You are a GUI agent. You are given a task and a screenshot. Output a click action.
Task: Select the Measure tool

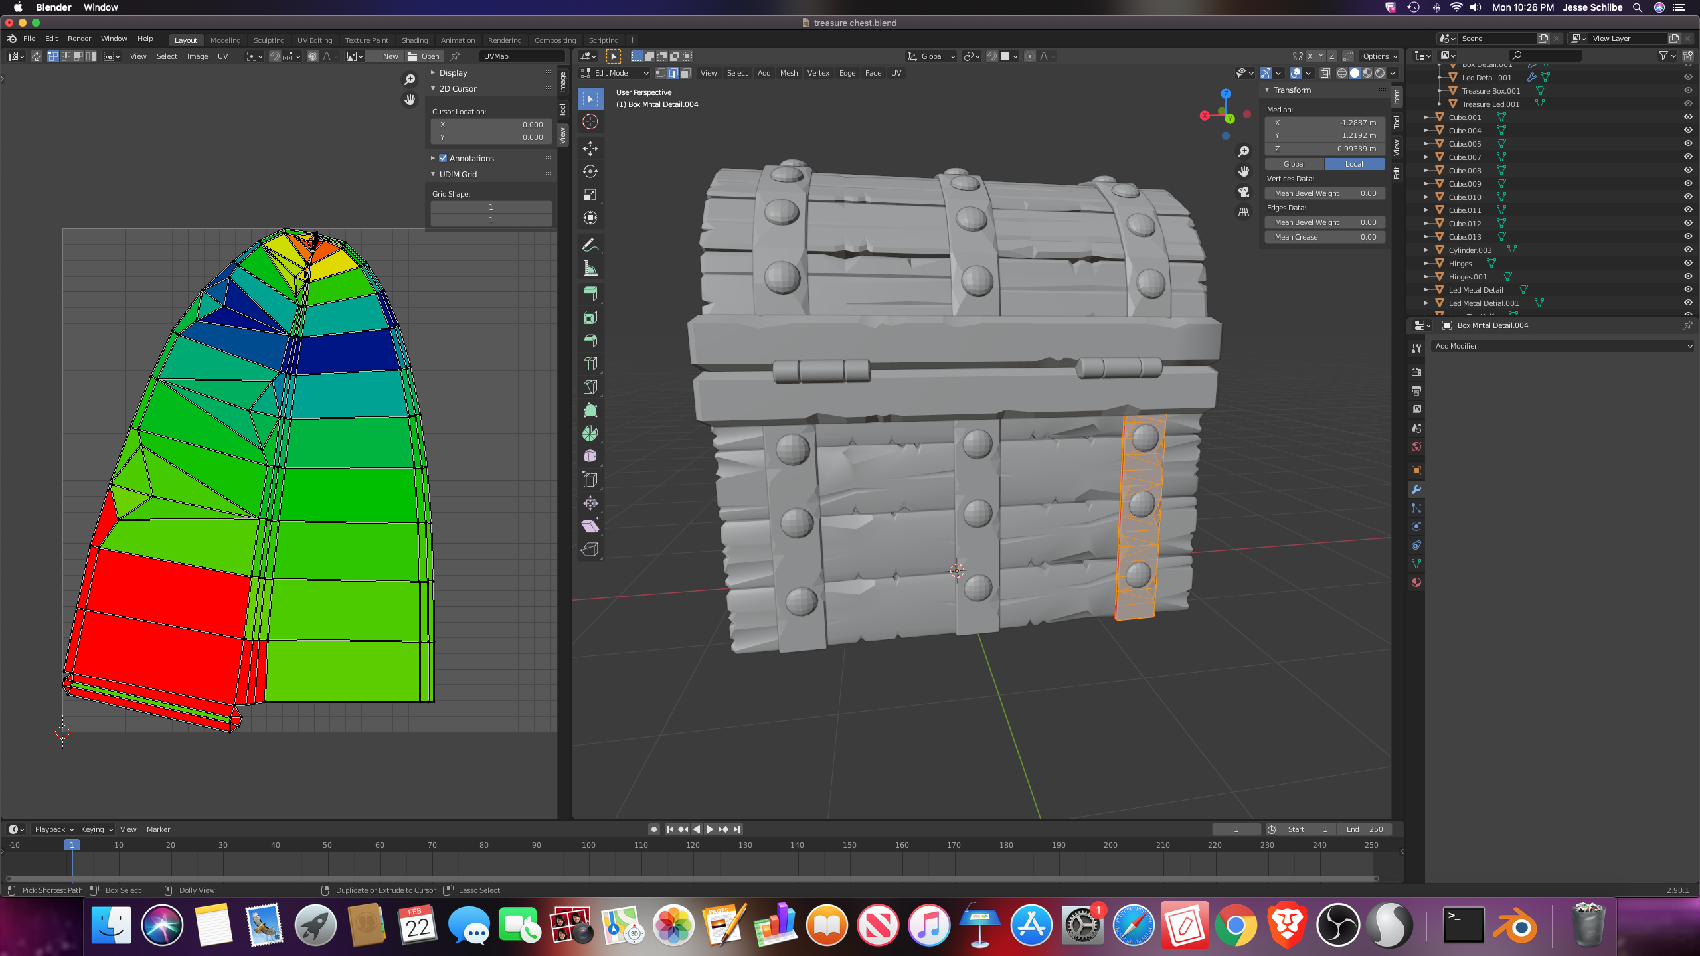[590, 268]
